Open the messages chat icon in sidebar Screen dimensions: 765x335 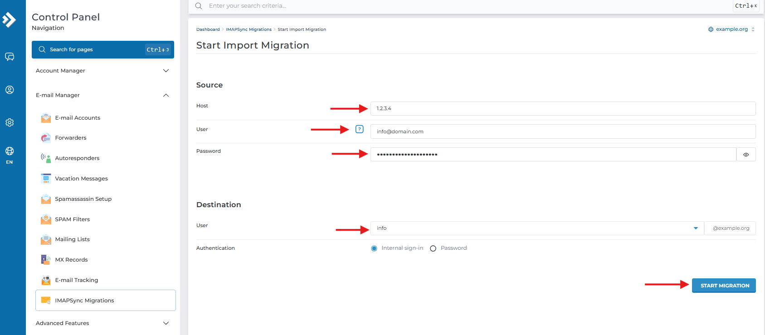[x=10, y=57]
